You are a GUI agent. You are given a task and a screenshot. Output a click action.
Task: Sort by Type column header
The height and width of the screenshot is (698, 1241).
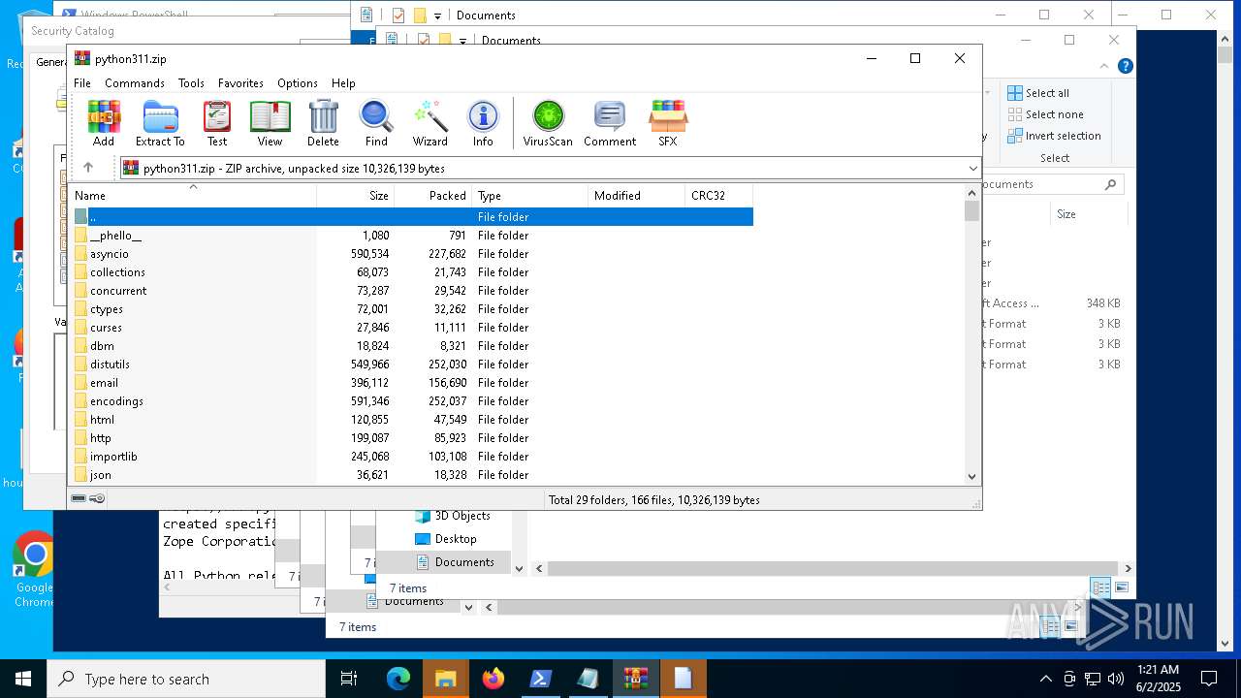[x=530, y=196]
